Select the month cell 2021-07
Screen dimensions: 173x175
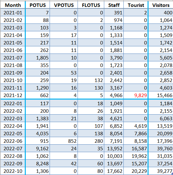click(x=13, y=58)
